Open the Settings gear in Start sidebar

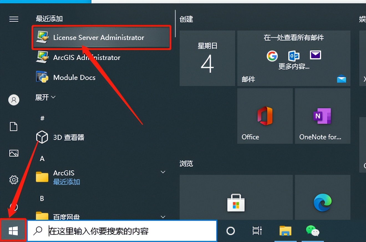coord(14,180)
